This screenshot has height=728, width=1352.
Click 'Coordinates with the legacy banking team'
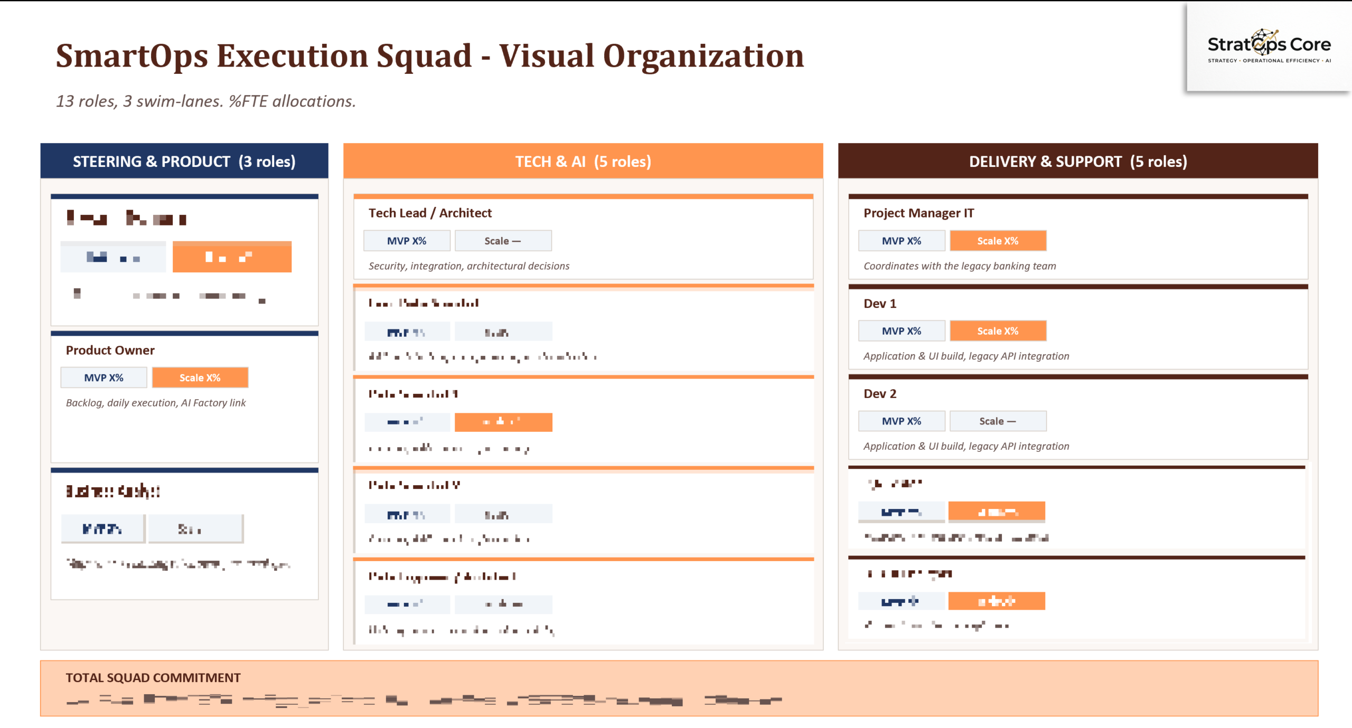pos(960,266)
